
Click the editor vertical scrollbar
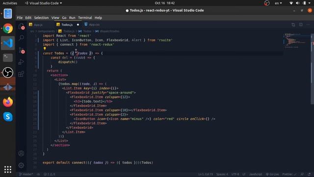[x=312, y=69]
